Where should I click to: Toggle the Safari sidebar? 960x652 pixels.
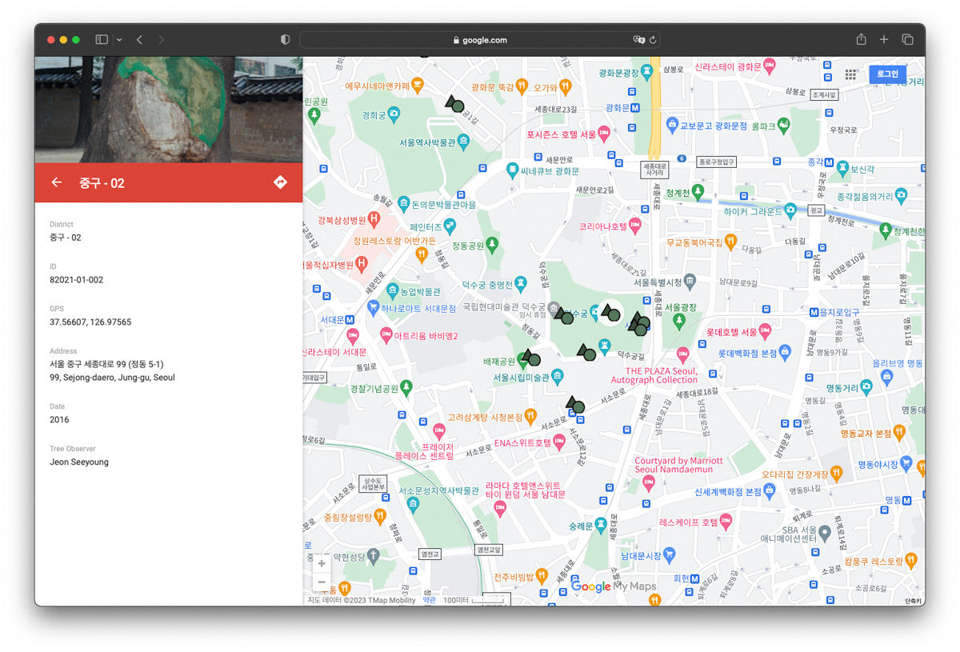[x=102, y=39]
